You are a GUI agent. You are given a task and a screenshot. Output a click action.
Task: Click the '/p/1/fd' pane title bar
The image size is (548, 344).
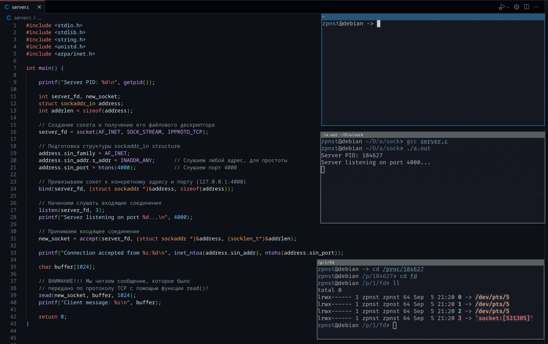(327, 262)
